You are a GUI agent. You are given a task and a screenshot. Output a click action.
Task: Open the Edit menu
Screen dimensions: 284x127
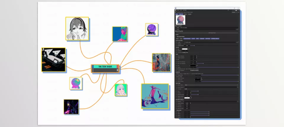(x=181, y=10)
